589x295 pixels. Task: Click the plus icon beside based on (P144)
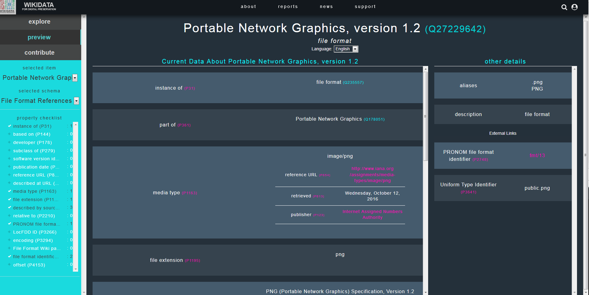(9, 134)
